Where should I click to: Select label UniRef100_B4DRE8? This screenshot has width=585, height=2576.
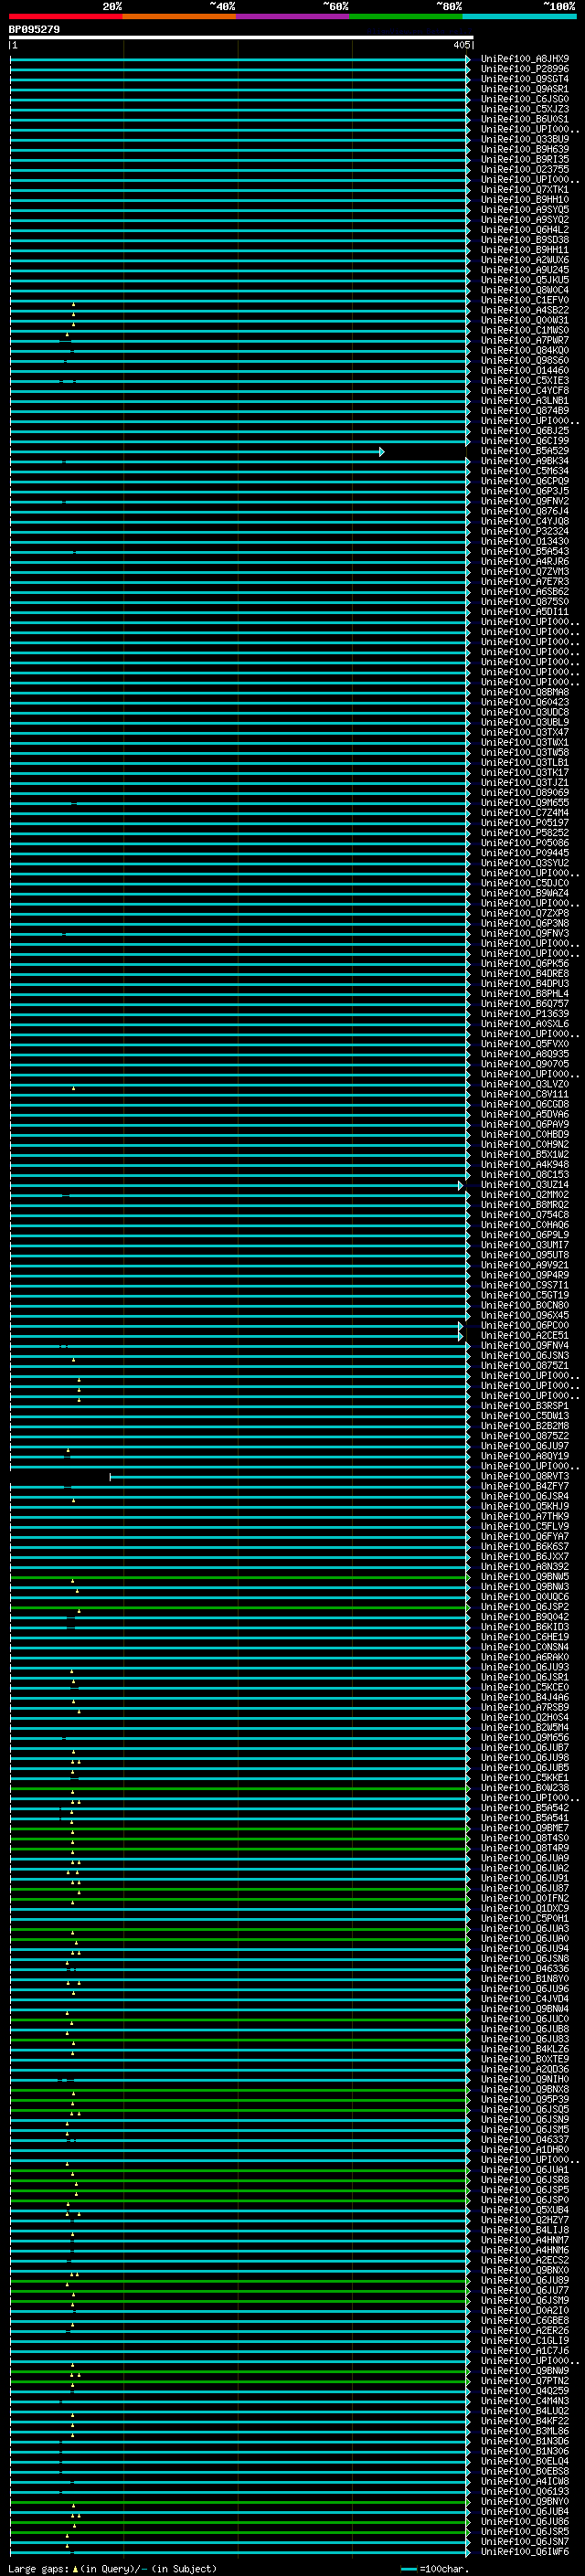[525, 974]
